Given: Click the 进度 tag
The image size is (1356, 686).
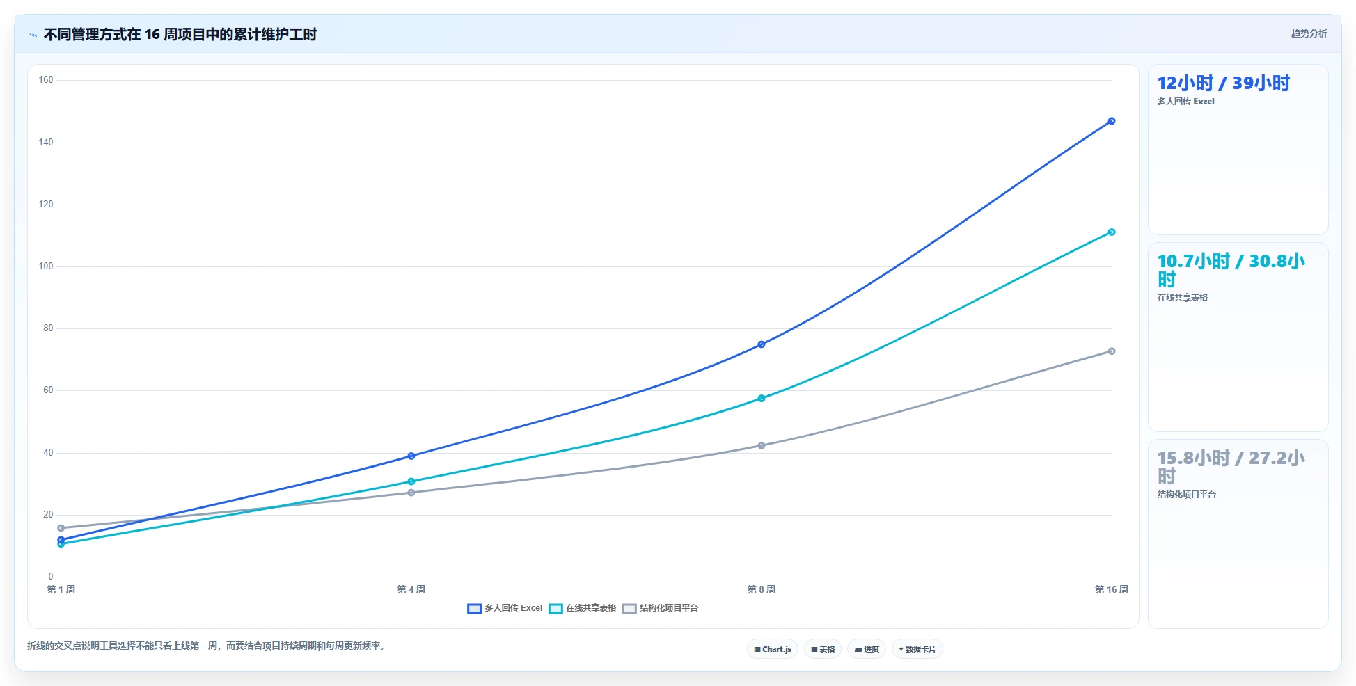Looking at the screenshot, I should tap(867, 649).
